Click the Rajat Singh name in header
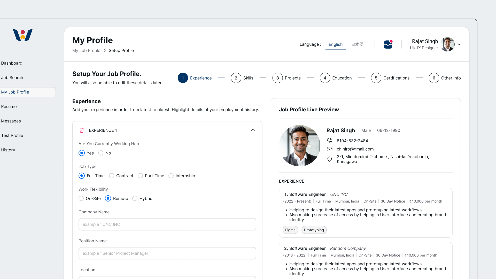 tap(425, 41)
